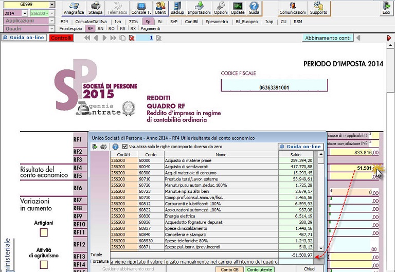
Task: Click the Conto utente button
Action: tap(259, 269)
